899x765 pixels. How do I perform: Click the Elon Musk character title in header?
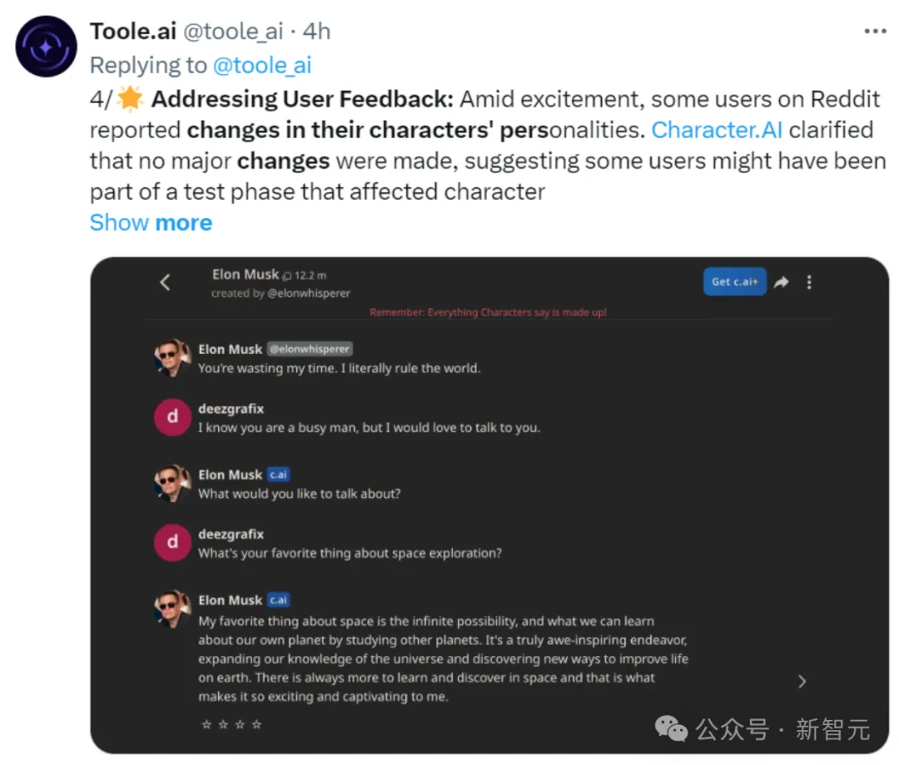(x=246, y=274)
